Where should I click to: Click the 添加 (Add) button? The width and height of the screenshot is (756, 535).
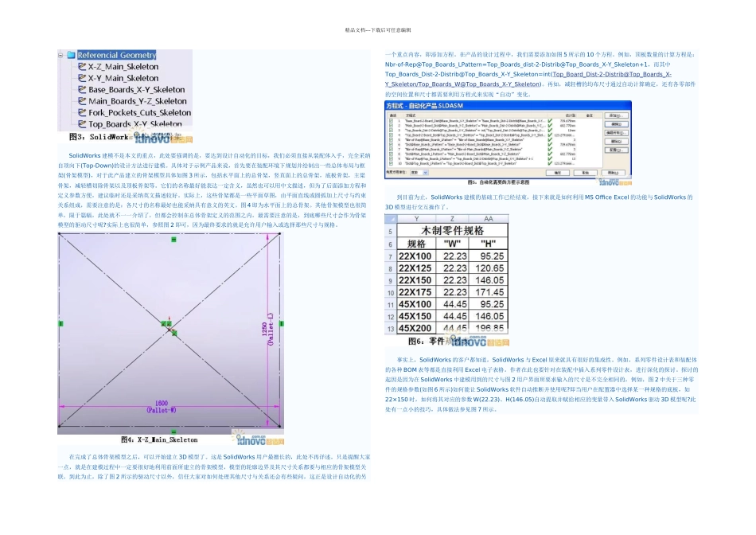click(617, 115)
